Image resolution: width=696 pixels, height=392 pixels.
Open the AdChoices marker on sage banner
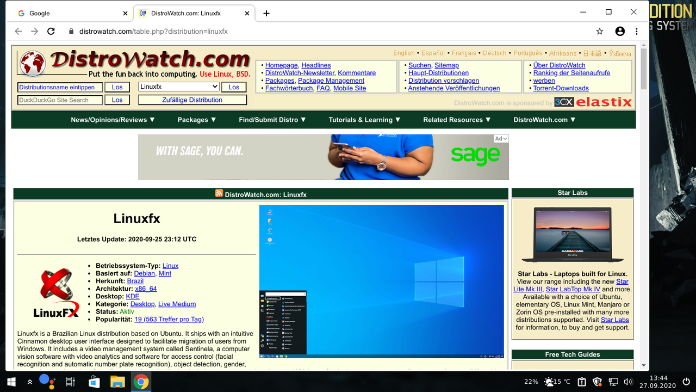(501, 139)
